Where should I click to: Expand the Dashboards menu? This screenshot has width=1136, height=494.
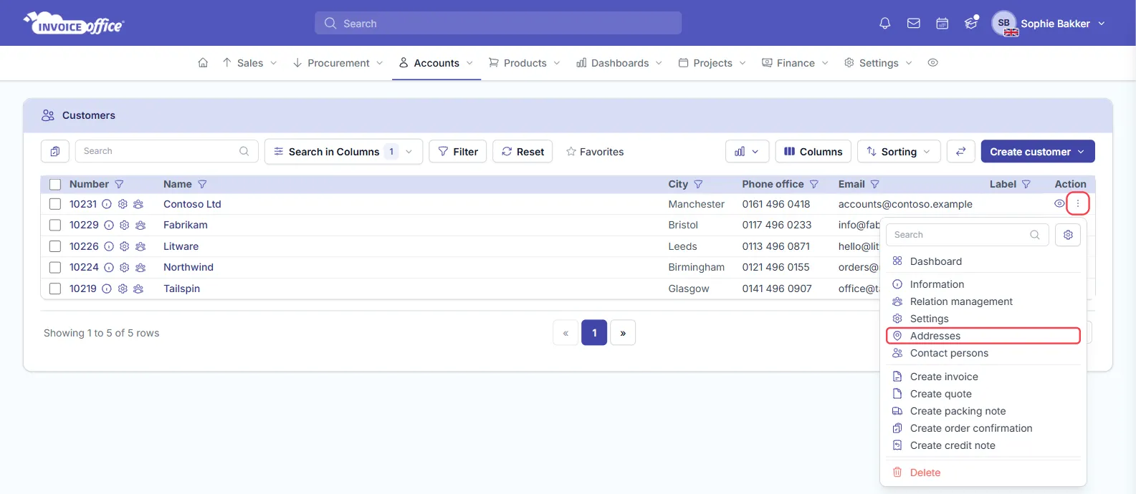pos(619,63)
